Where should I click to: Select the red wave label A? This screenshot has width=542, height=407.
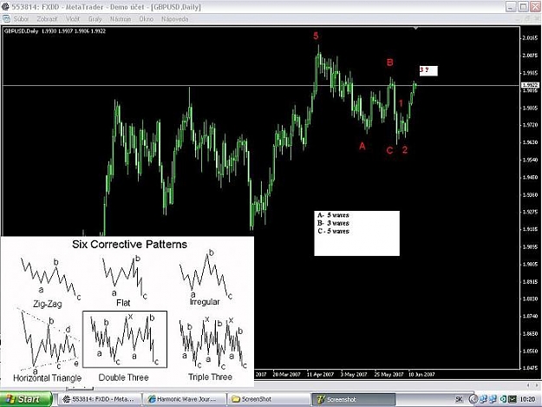362,147
